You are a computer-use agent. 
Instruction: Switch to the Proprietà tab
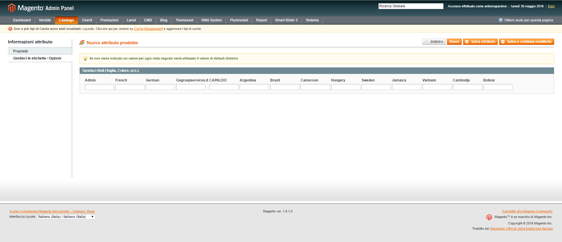(40, 51)
